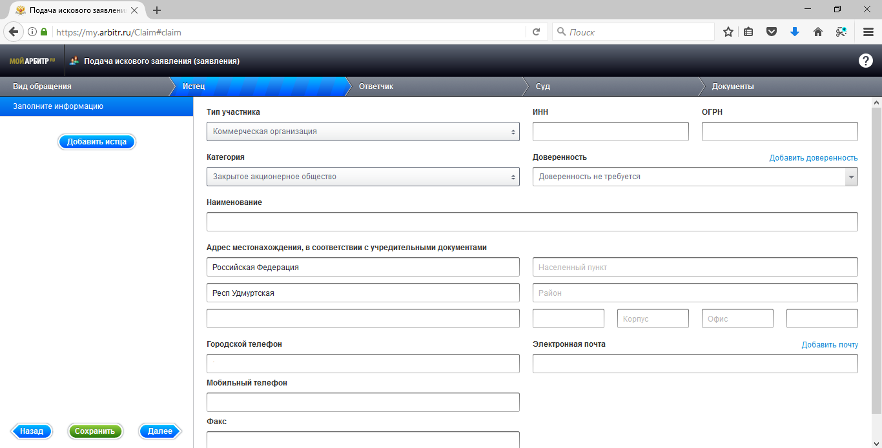882x448 pixels.
Task: Focus the ИНН input field
Action: [x=610, y=131]
